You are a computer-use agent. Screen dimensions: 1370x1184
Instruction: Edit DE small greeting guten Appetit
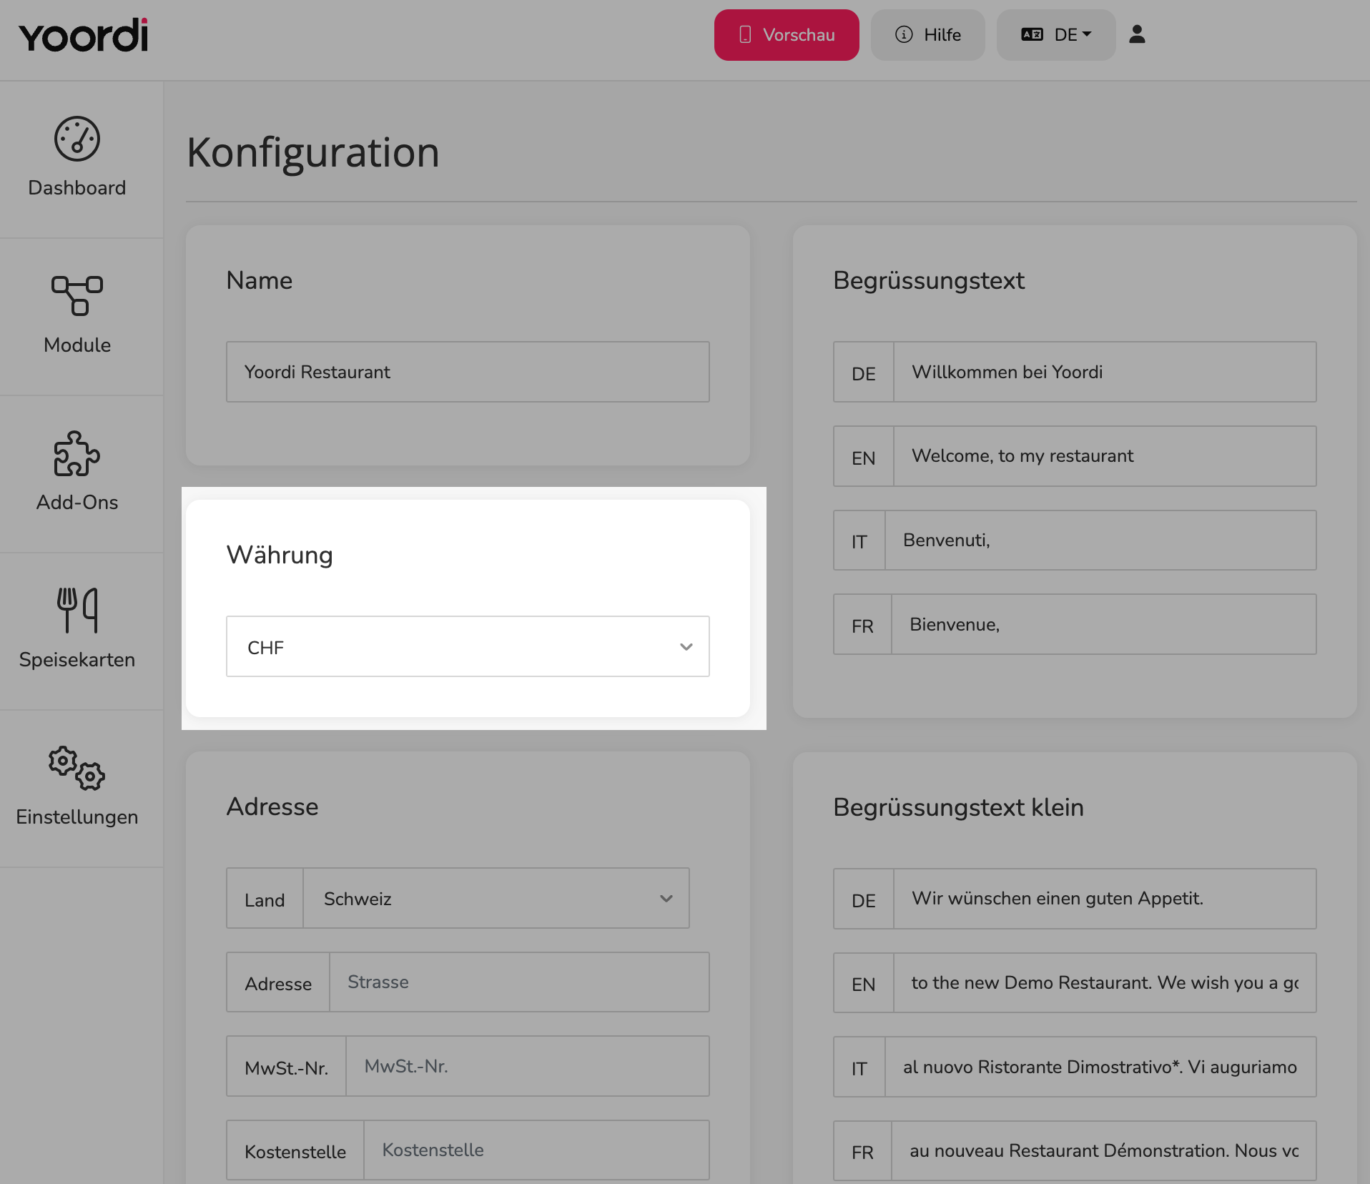tap(1105, 899)
